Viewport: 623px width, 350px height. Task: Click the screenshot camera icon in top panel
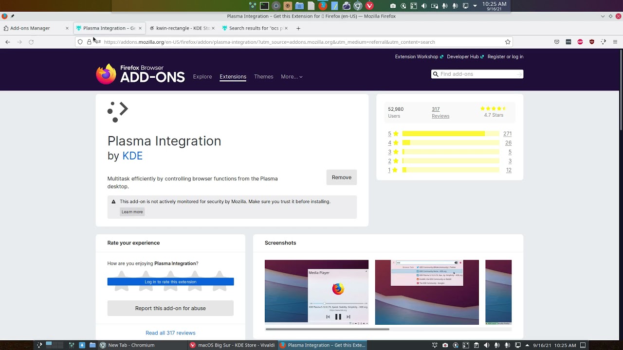click(x=393, y=6)
